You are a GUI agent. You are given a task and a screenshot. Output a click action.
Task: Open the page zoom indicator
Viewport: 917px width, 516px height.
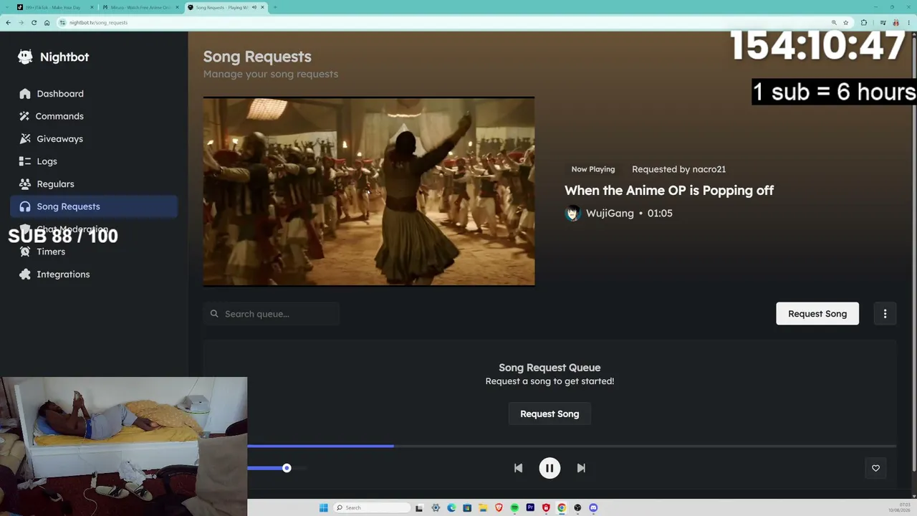tap(834, 22)
